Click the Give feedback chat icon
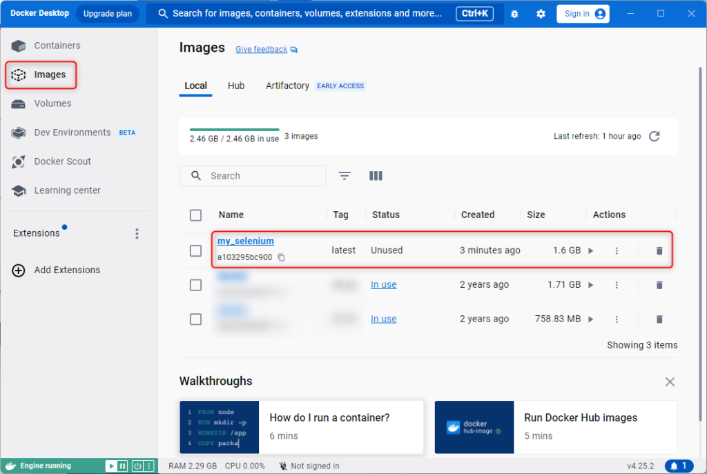The height and width of the screenshot is (474, 707). pyautogui.click(x=294, y=50)
